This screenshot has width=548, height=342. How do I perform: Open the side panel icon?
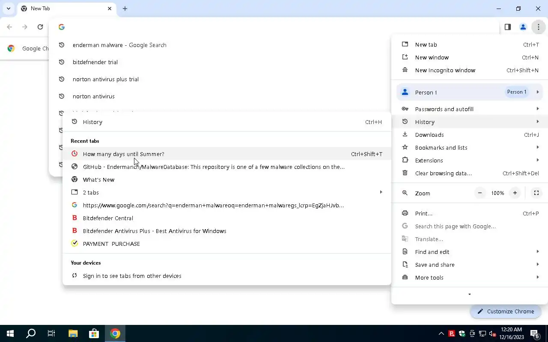tap(507, 27)
